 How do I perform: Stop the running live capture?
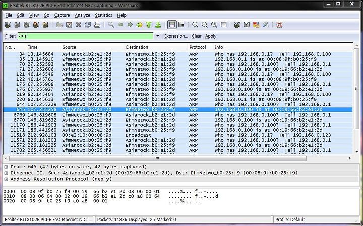pos(36,25)
